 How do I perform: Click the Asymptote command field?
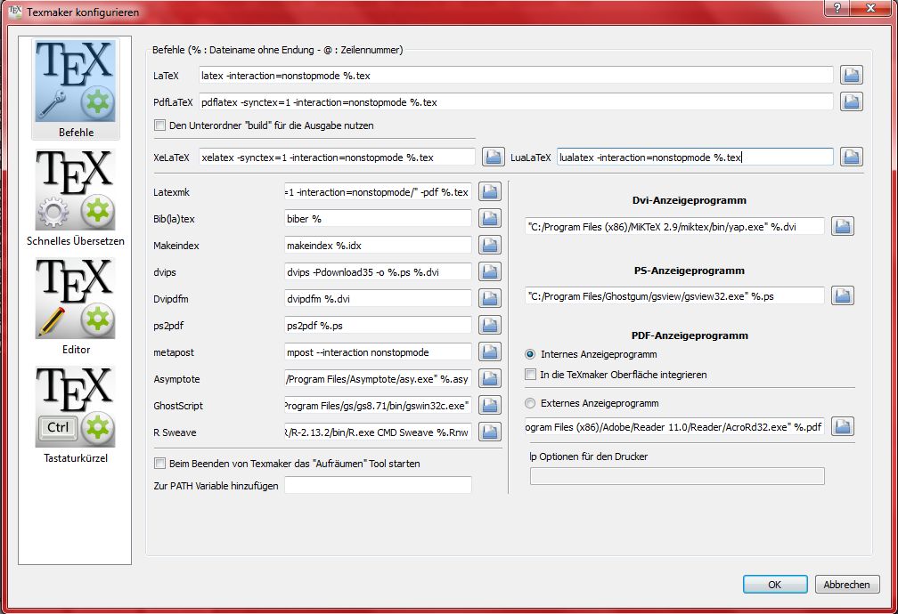pyautogui.click(x=378, y=378)
